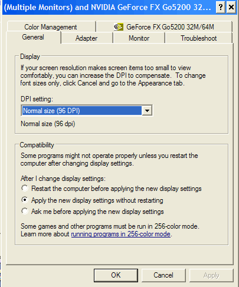Select the General tab
This screenshot has height=287, width=239.
coord(33,37)
